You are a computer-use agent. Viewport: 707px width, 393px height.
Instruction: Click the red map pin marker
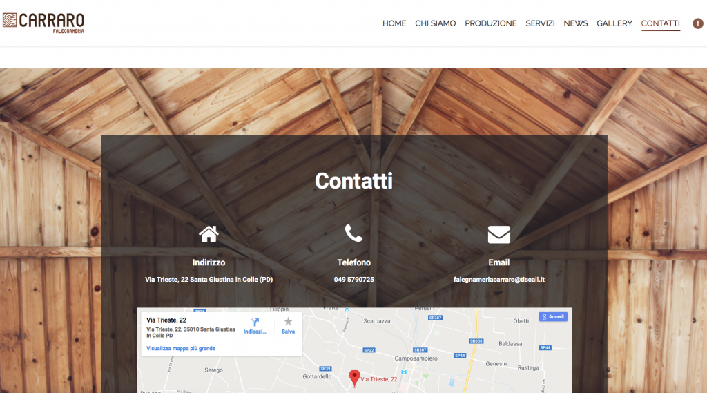point(354,377)
